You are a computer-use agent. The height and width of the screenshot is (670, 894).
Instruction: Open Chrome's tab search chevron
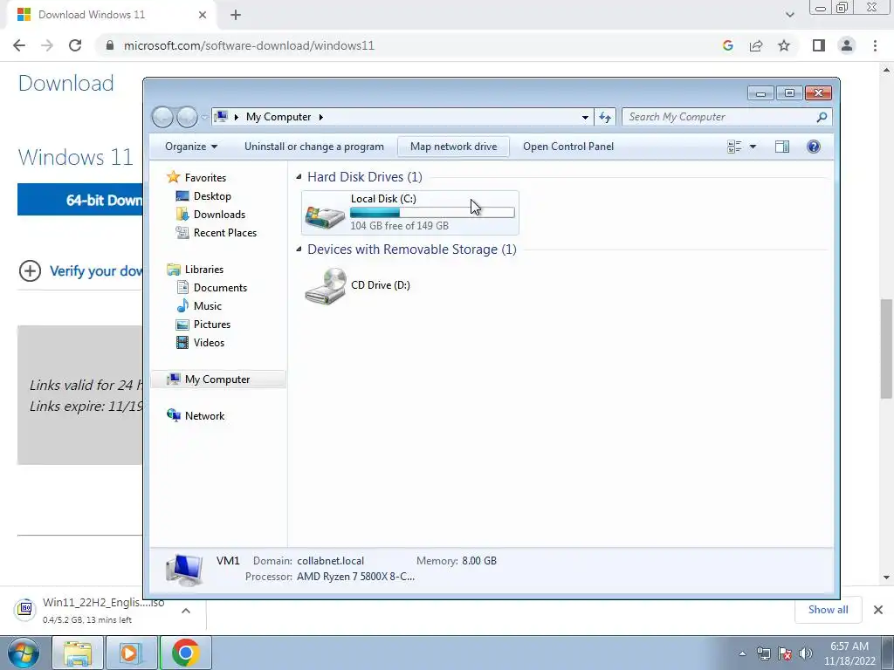tap(789, 15)
